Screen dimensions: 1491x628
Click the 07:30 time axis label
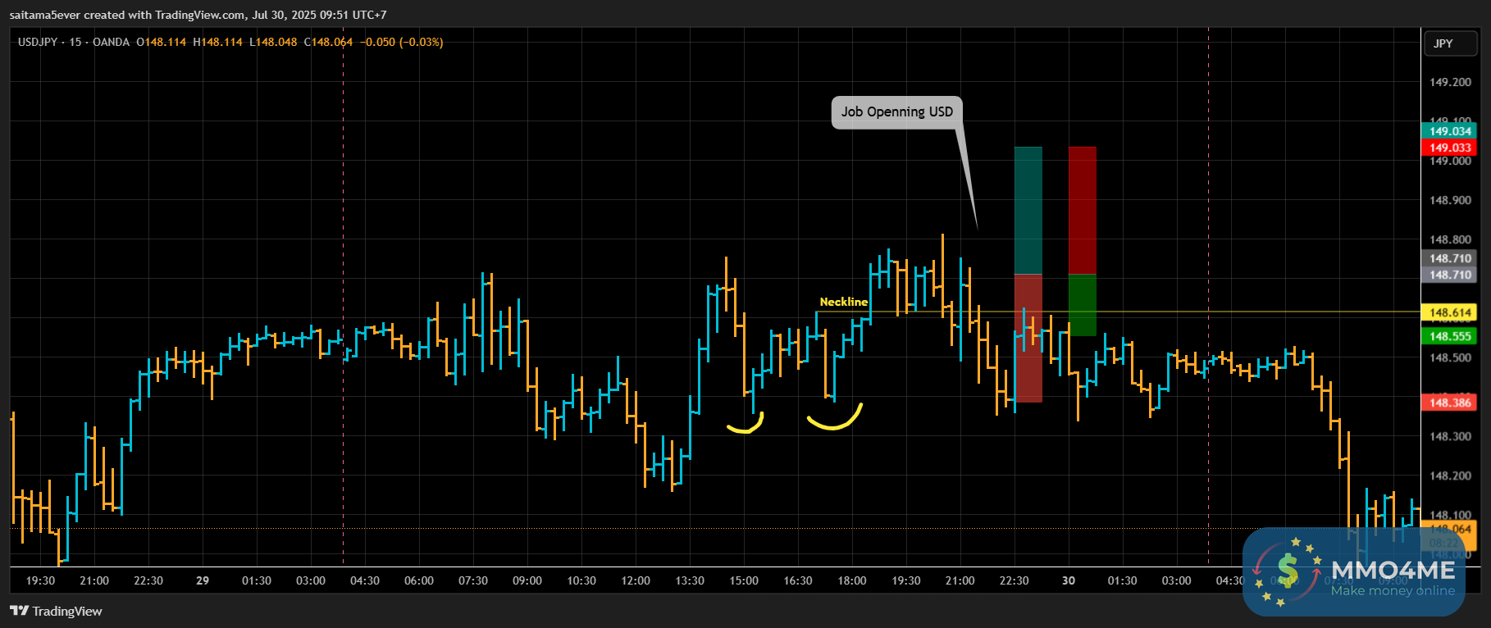[473, 580]
